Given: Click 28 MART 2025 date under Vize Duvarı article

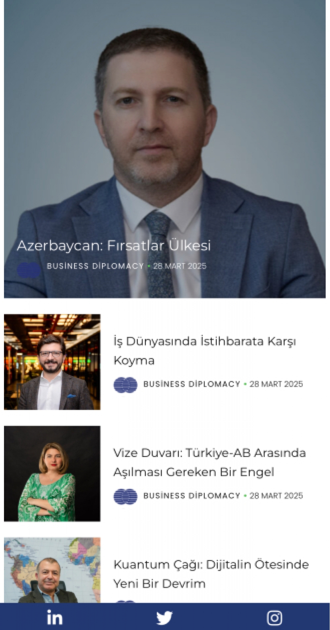Looking at the screenshot, I should (276, 495).
